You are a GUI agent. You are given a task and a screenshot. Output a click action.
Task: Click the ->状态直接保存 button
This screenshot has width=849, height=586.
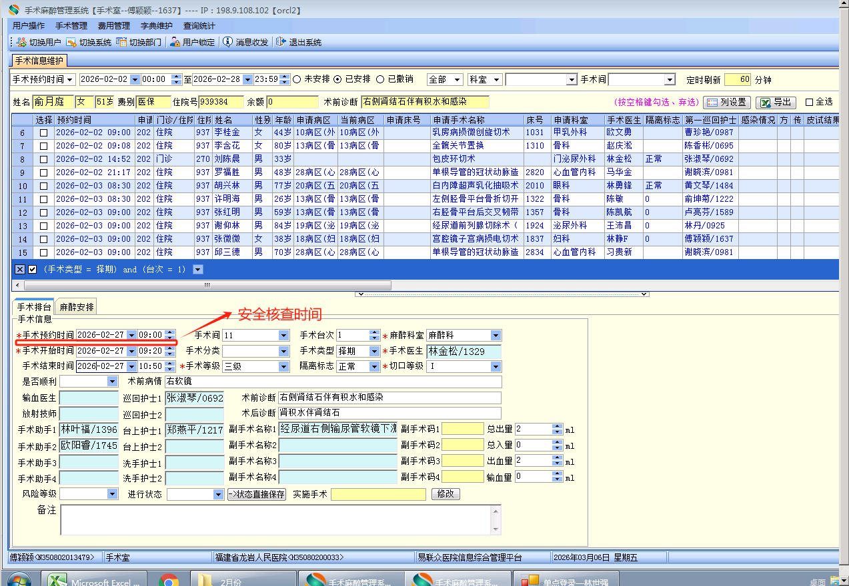257,494
